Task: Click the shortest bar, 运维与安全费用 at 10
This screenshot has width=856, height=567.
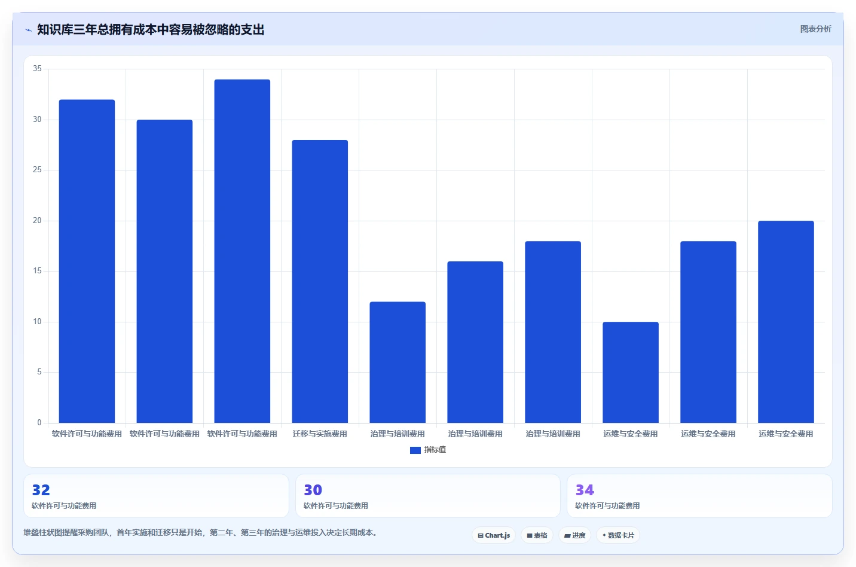Action: click(x=631, y=373)
